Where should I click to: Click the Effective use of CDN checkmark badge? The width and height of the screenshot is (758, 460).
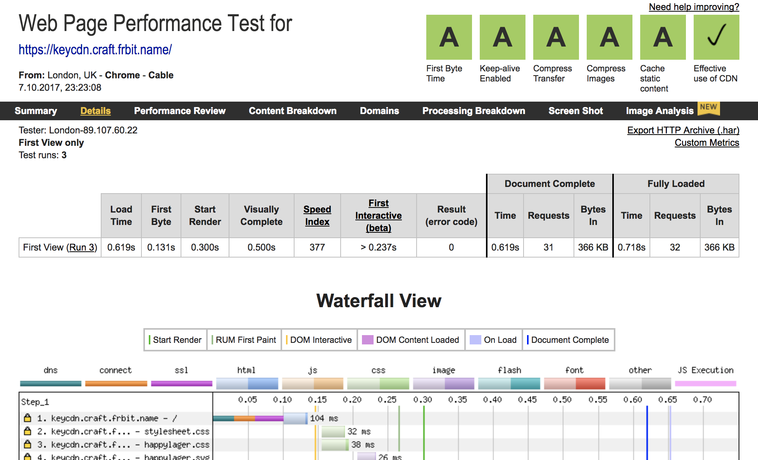(716, 37)
